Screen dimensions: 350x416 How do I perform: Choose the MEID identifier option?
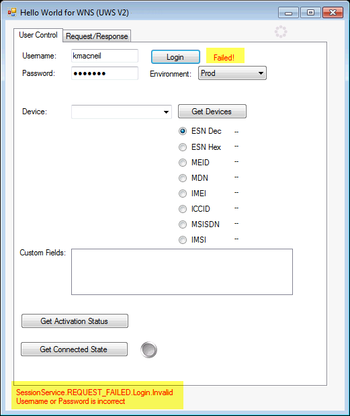[x=183, y=163]
